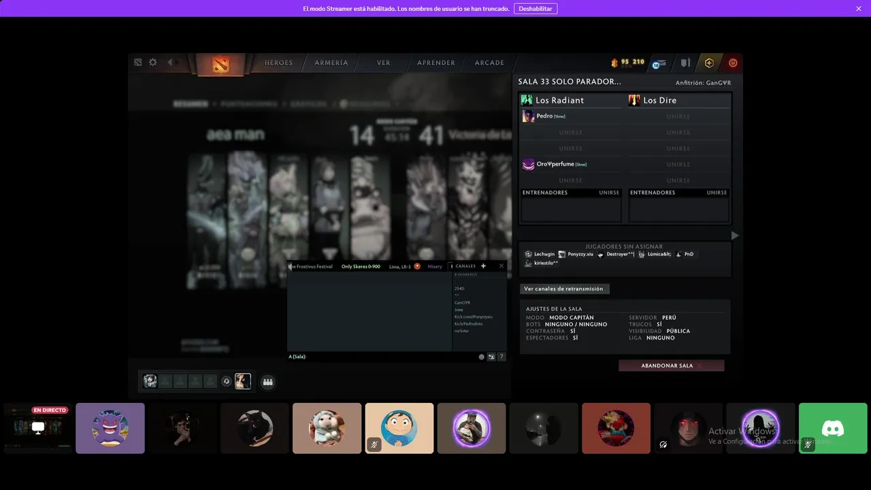Select the blue-haired cartoon boy participant tile
The image size is (871, 490).
pos(399,428)
